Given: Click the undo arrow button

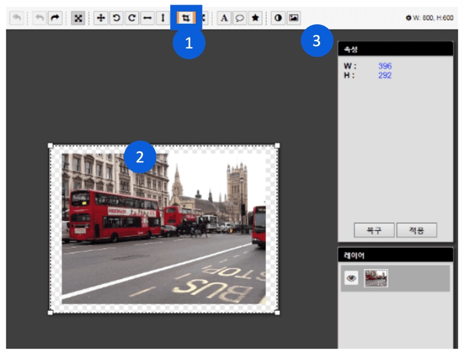Looking at the screenshot, I should click(x=39, y=18).
